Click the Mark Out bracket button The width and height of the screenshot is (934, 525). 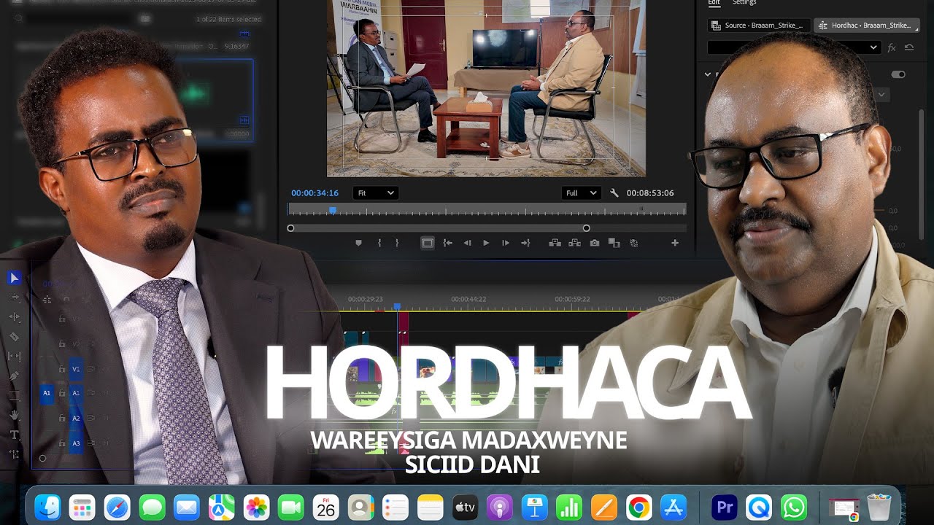(397, 243)
